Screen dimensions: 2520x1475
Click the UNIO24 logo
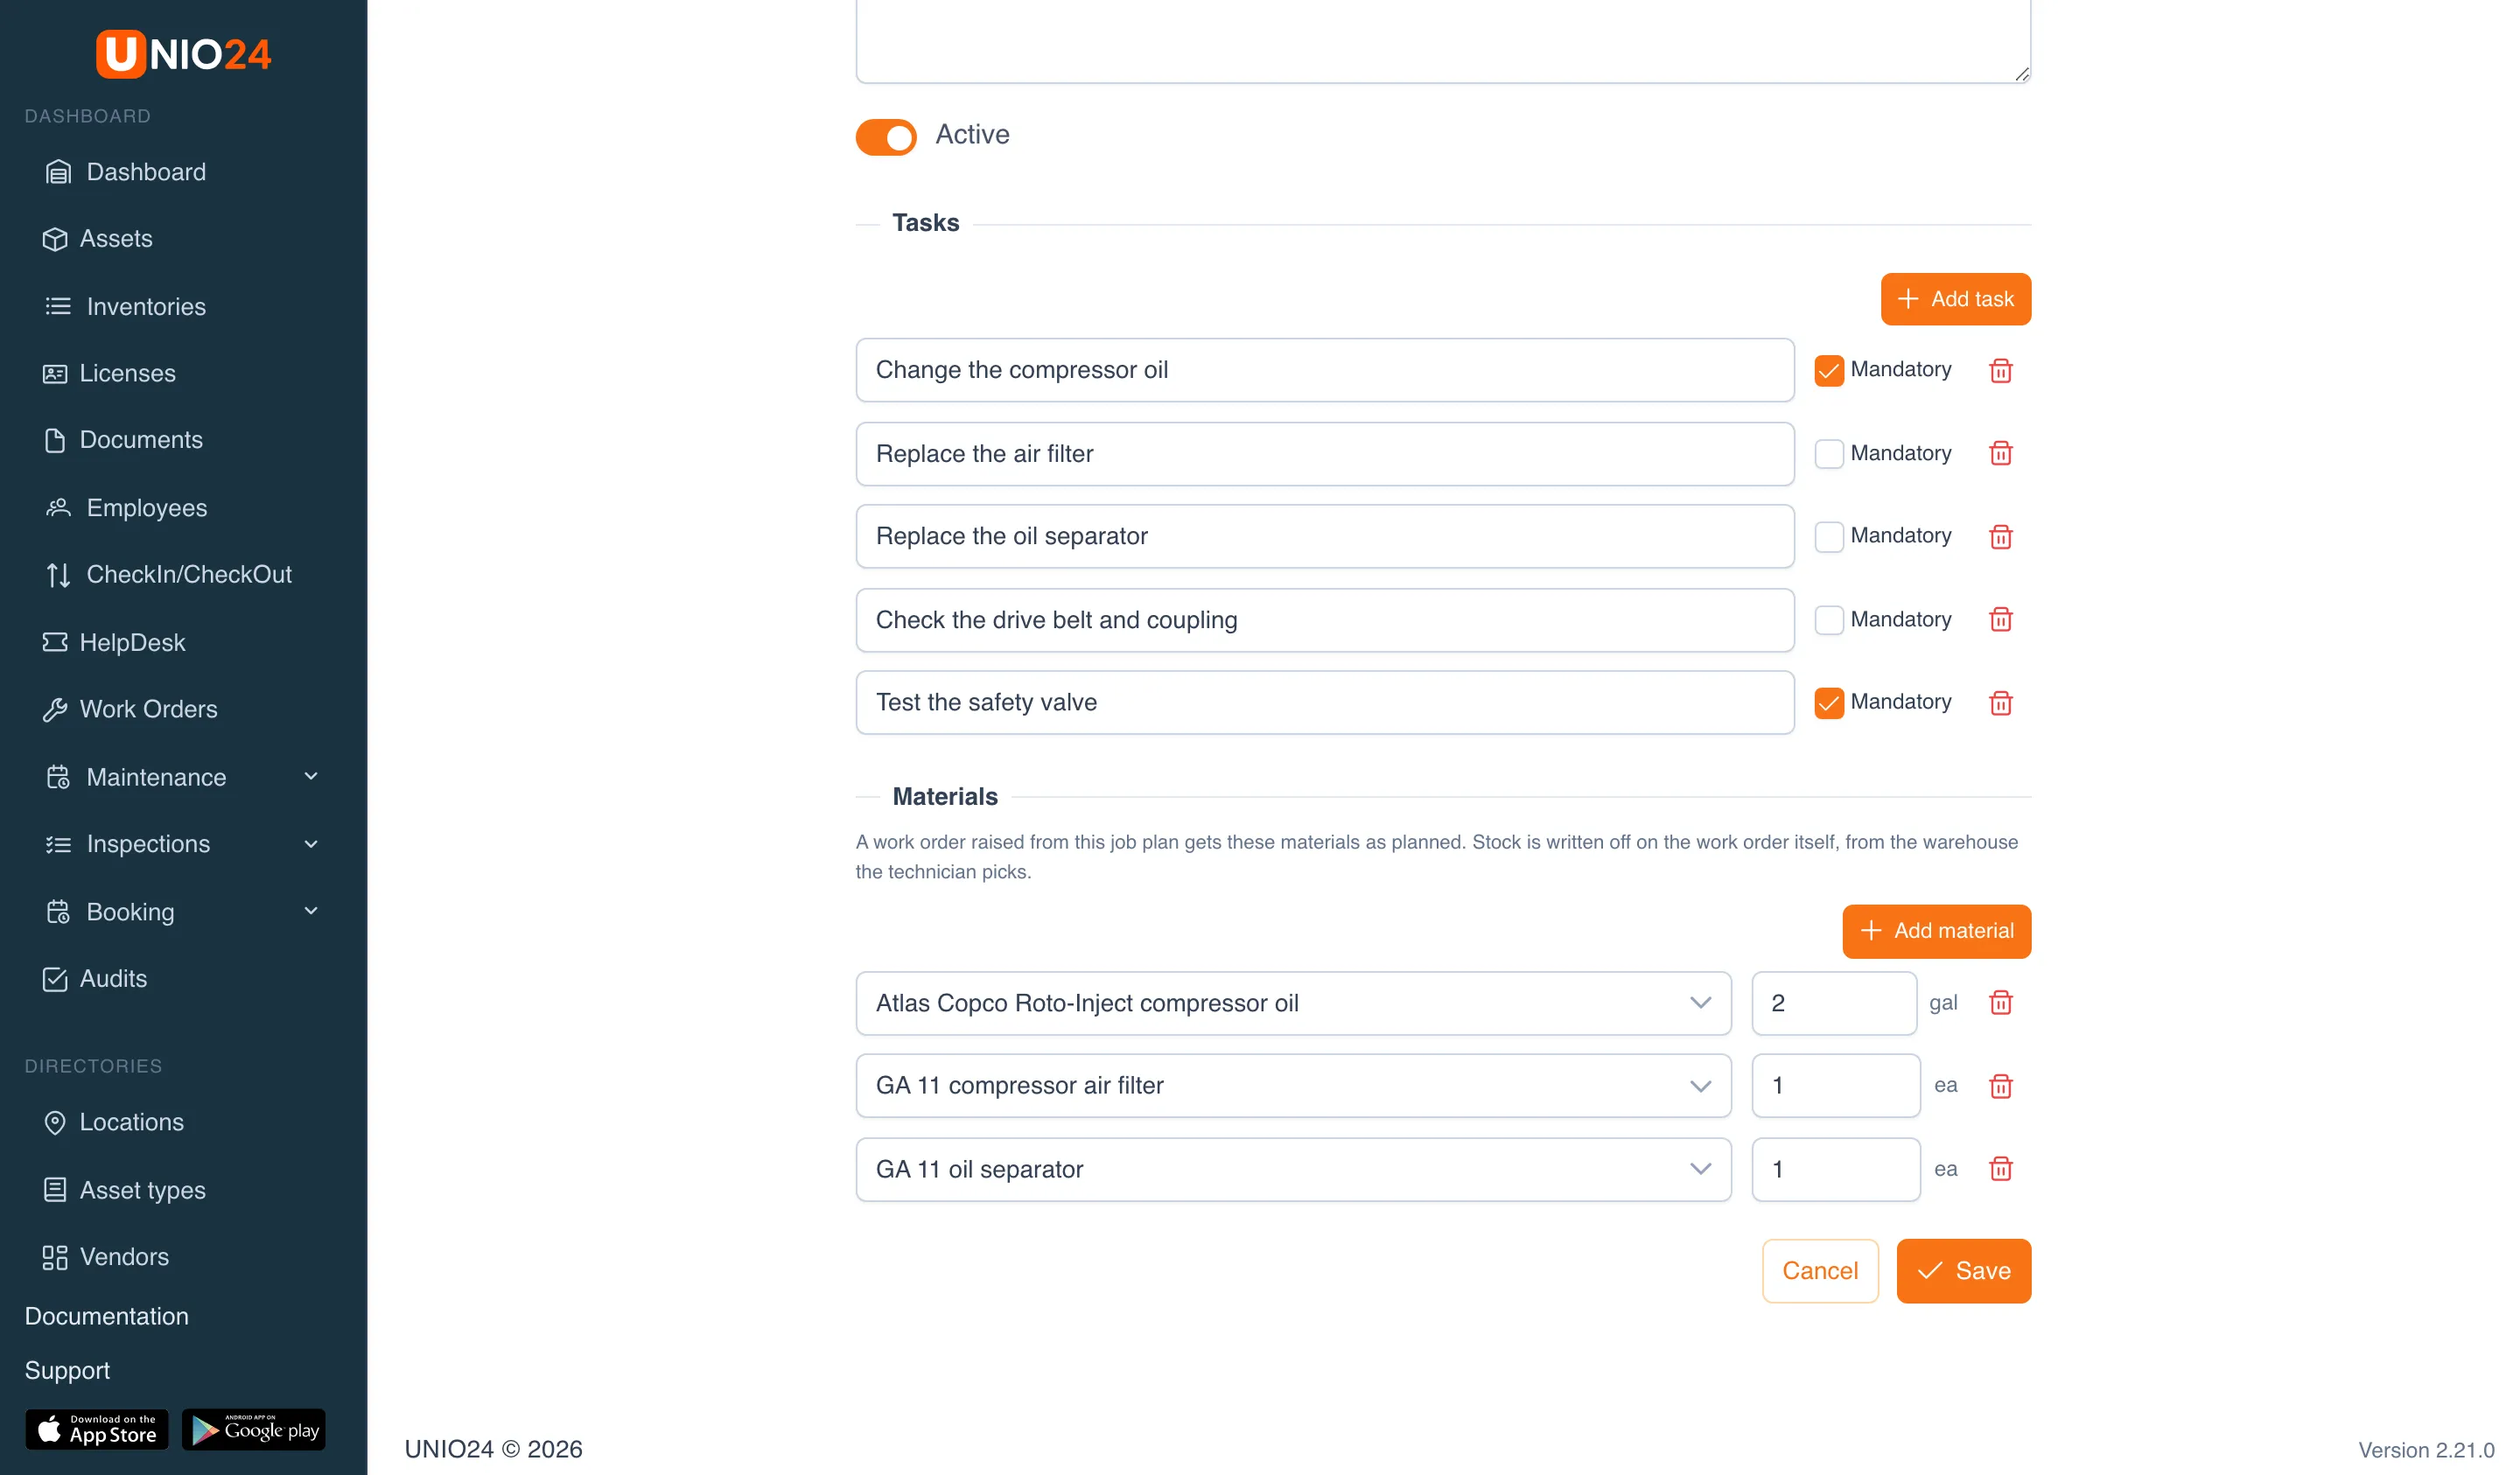(183, 54)
